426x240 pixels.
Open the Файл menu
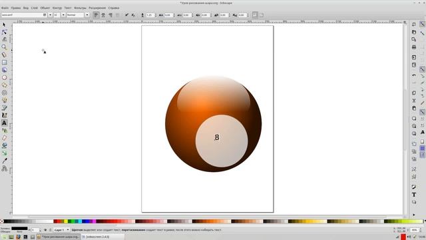[5, 8]
